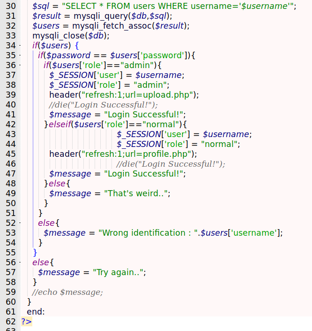
Task: Click "refresh:1;url=upload.php" header string
Action: (137, 95)
